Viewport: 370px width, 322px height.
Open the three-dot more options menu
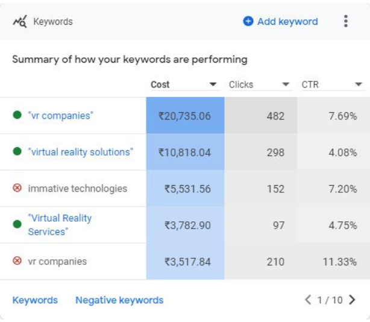click(x=345, y=22)
